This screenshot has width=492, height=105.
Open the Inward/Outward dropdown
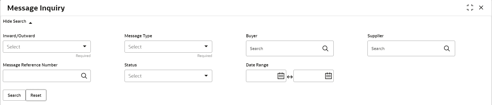(47, 47)
